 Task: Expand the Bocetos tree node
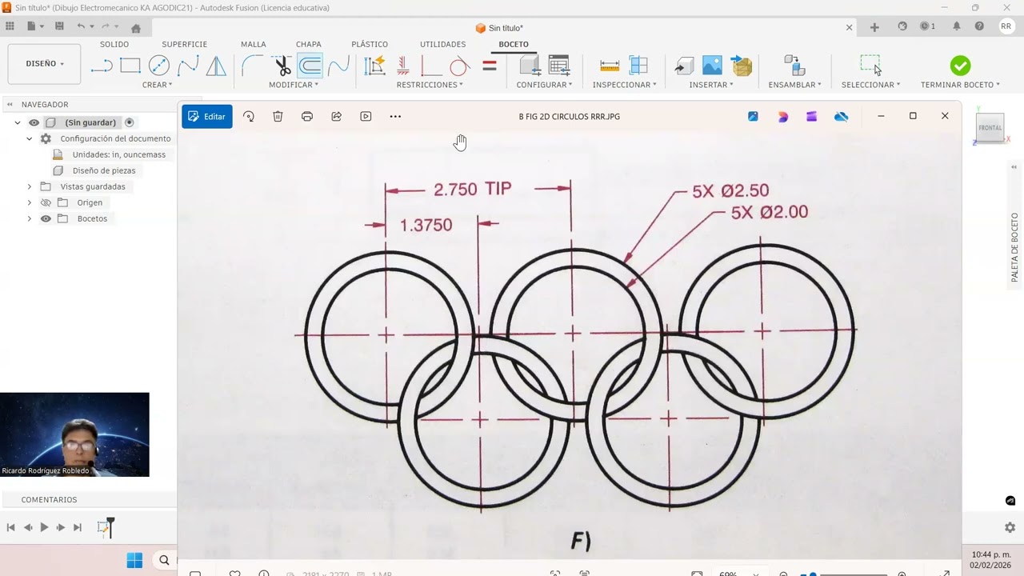coord(30,218)
